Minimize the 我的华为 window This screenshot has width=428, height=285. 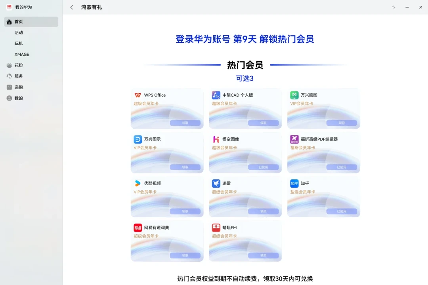point(407,8)
